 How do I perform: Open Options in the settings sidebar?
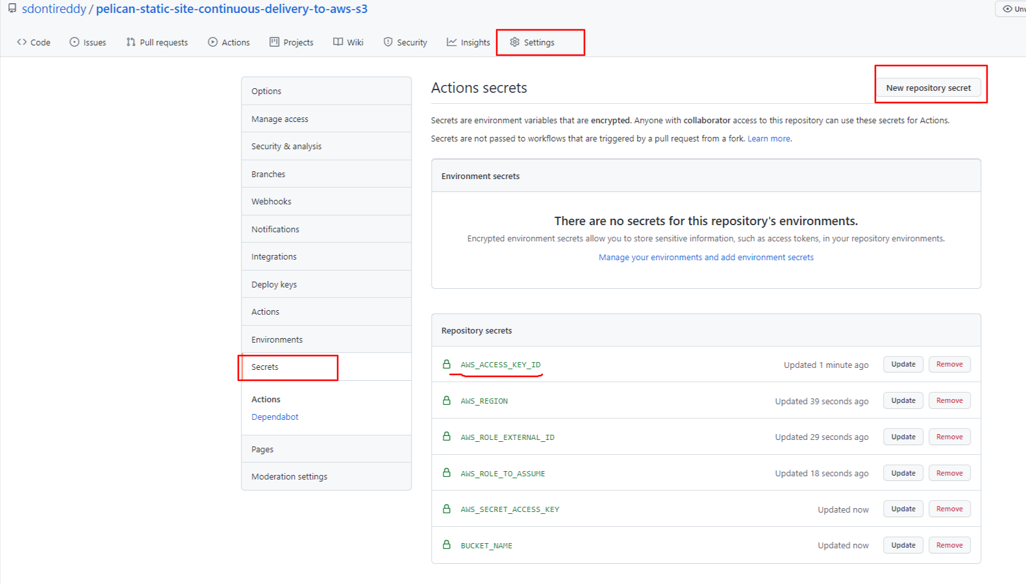click(x=326, y=91)
